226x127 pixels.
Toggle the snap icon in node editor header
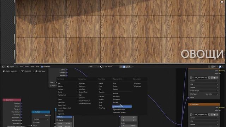[x=213, y=67]
